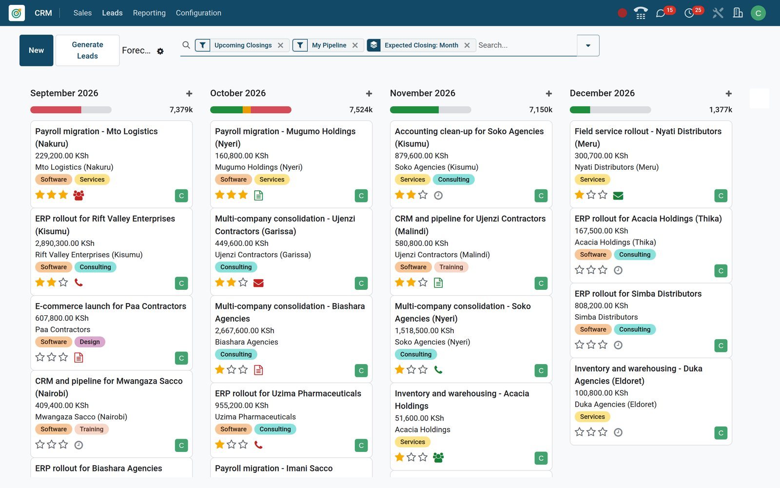
Task: Add a quick lead to October 2026
Action: 369,93
